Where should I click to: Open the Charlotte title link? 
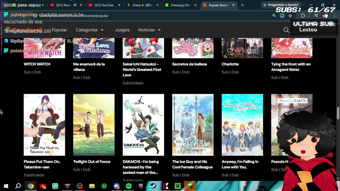point(230,64)
